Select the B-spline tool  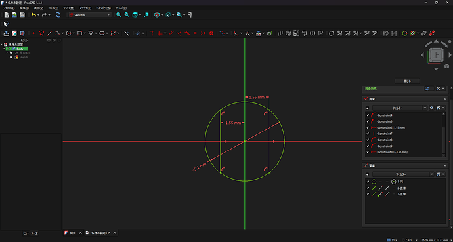click(x=113, y=33)
